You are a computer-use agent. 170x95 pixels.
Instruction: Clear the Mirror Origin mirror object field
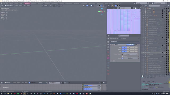click(x=137, y=54)
